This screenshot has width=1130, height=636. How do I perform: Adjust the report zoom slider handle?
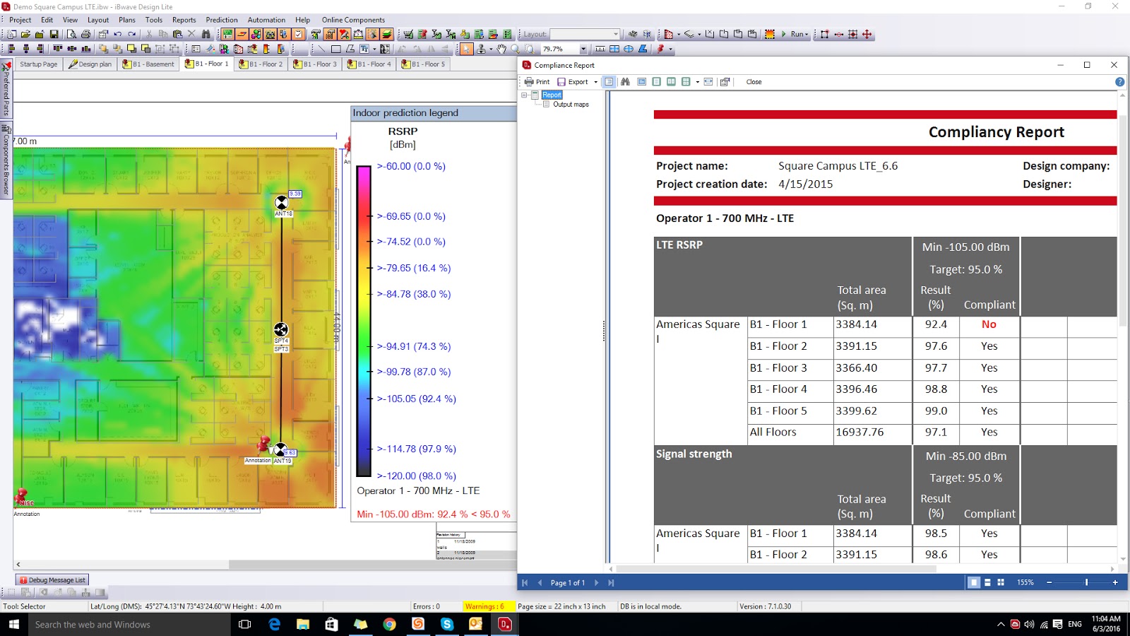click(1086, 583)
